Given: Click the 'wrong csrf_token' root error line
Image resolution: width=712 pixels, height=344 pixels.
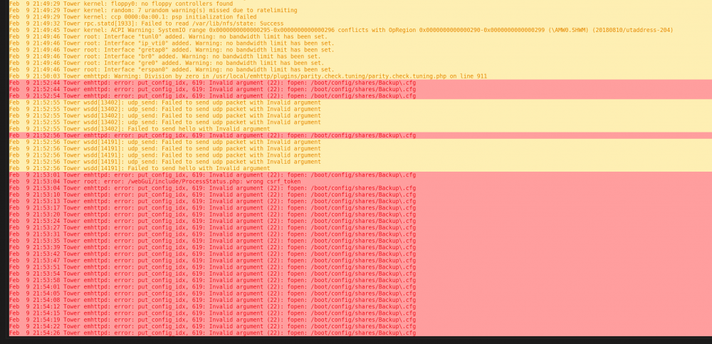Looking at the screenshot, I should click(x=155, y=182).
